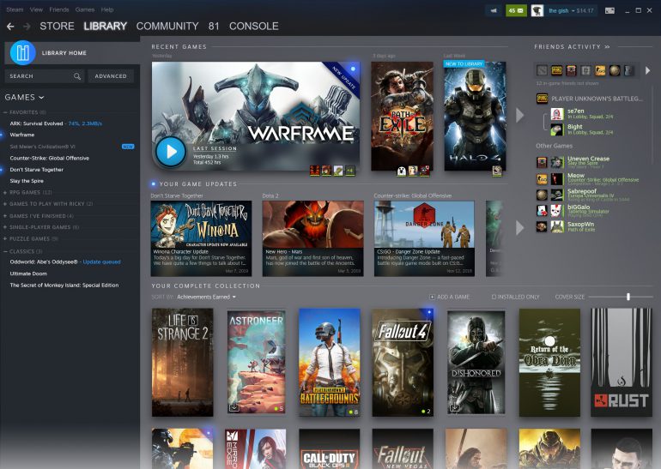This screenshot has width=661, height=469.
Task: Open the Dota 2 New Hero Mars card
Action: [x=312, y=238]
